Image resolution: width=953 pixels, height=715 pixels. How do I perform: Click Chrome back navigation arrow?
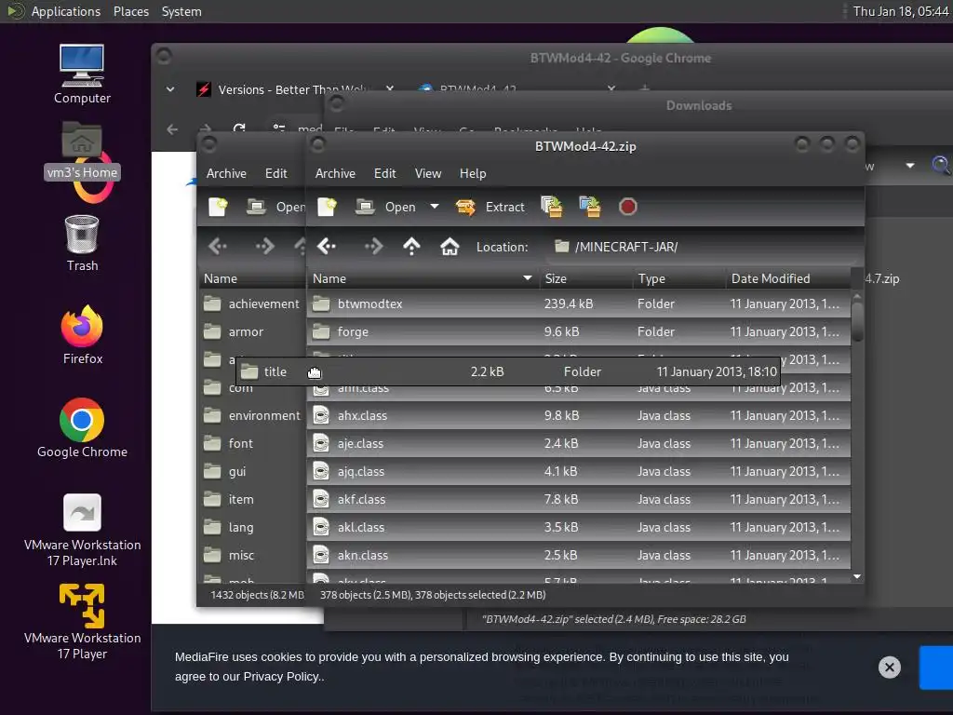[x=172, y=129]
